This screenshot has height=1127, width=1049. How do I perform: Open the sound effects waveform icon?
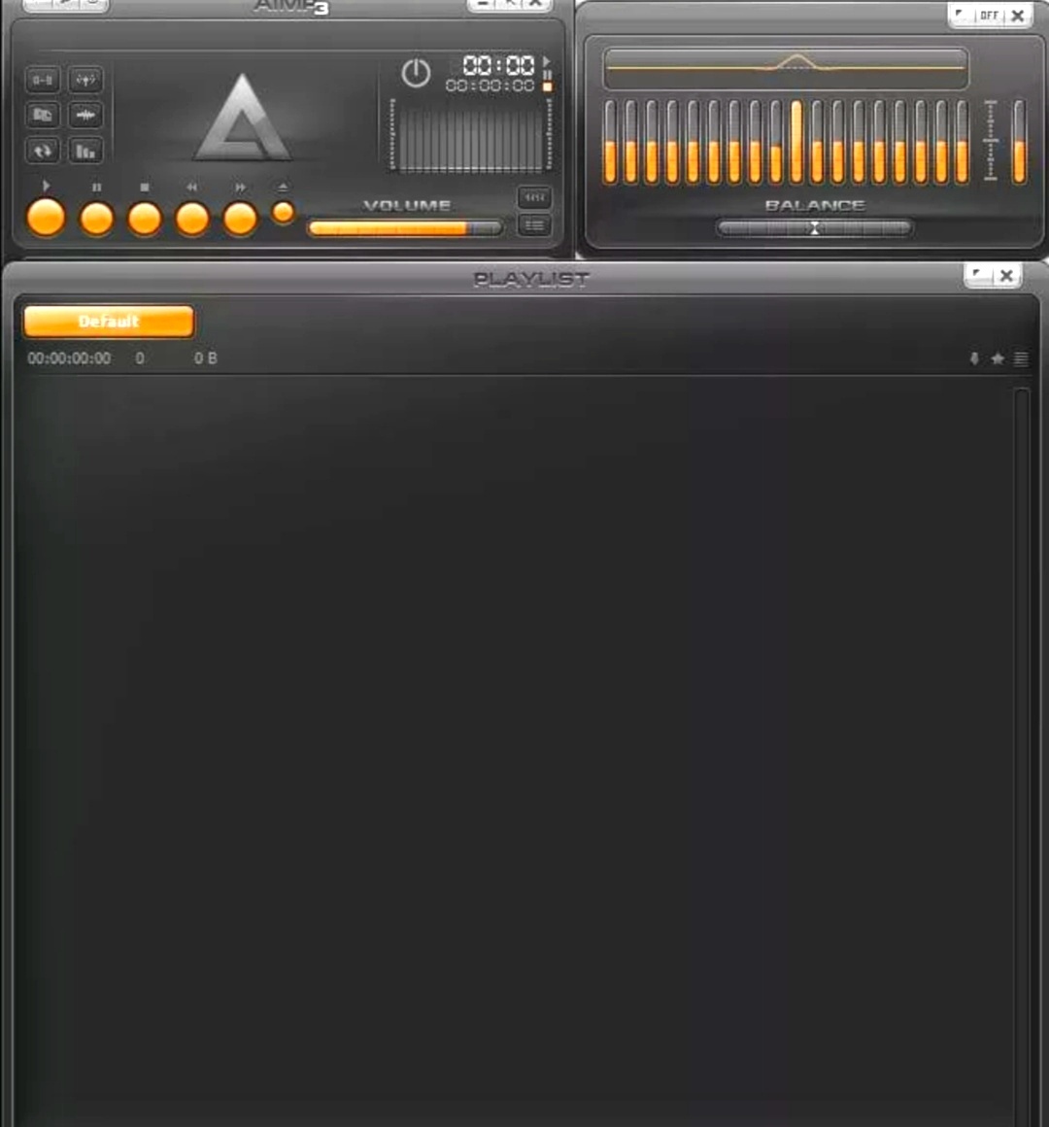[85, 115]
